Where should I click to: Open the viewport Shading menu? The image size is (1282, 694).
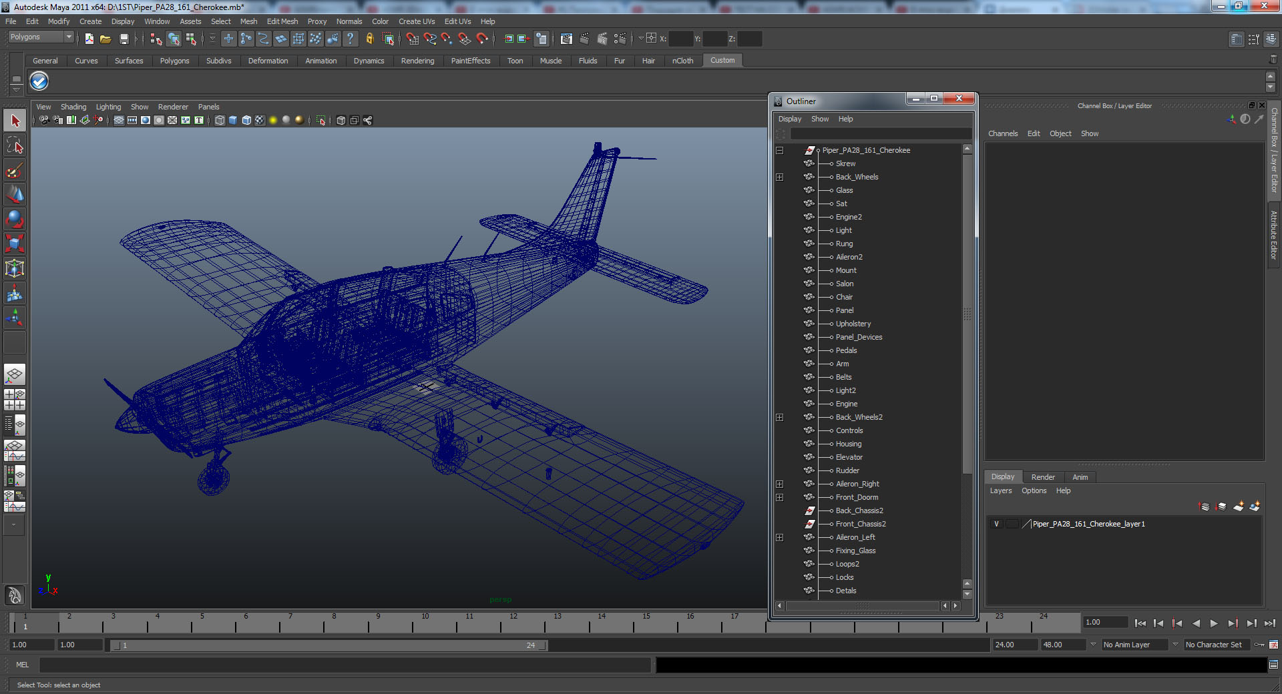click(x=73, y=107)
